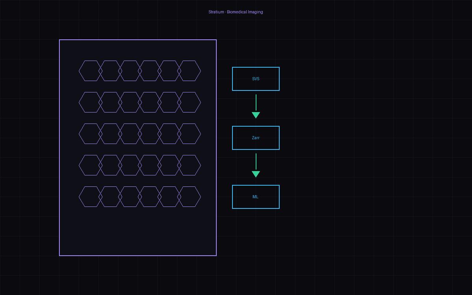
Task: Select first hexagon in second row
Action: 90,102
